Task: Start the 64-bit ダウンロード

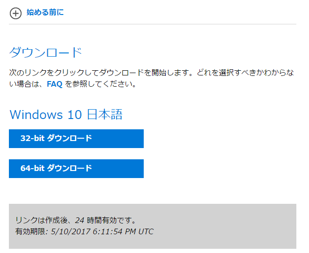Action: 76,169
